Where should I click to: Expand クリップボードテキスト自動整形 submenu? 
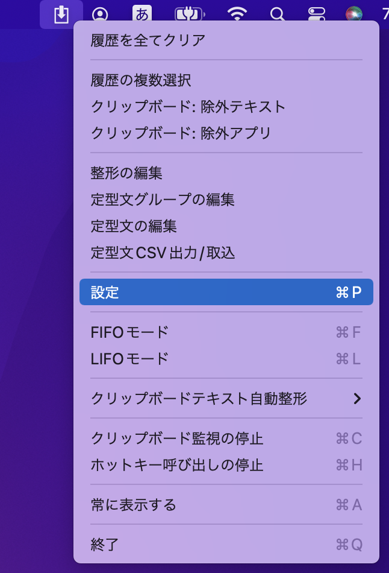[x=226, y=398]
